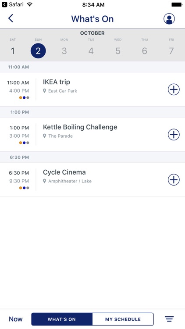Screen dimensions: 185x329
Task: Open the user profile icon
Action: 169,19
